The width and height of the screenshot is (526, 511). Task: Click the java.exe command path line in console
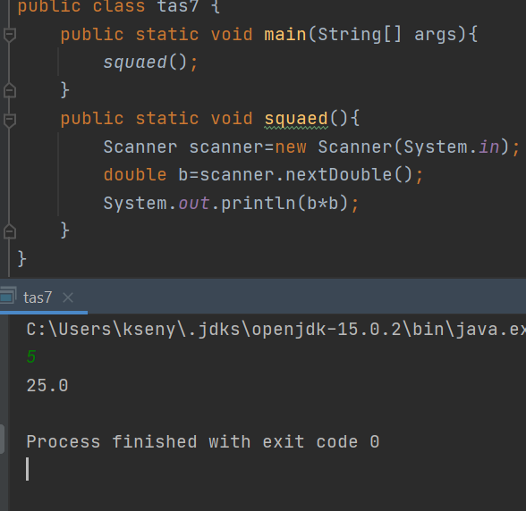point(276,329)
